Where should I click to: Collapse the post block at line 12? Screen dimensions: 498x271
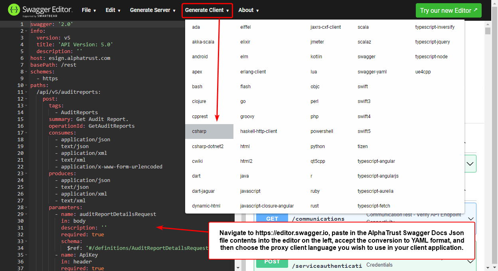coord(27,99)
